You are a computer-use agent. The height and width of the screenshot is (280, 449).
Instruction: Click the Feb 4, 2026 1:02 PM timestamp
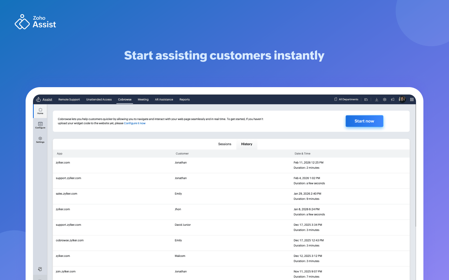click(307, 178)
